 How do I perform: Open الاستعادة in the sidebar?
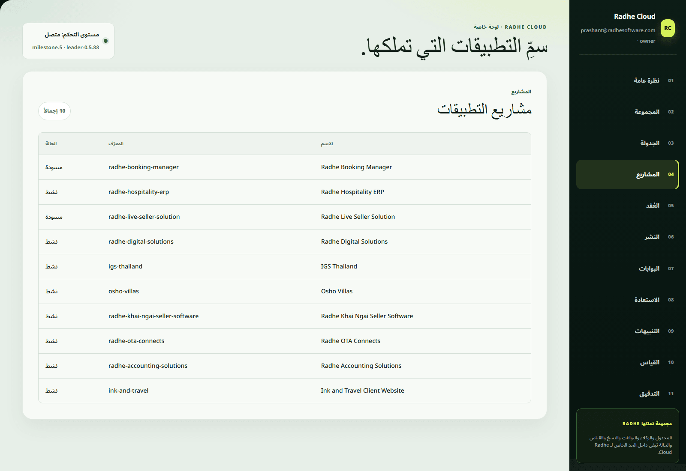(x=627, y=300)
